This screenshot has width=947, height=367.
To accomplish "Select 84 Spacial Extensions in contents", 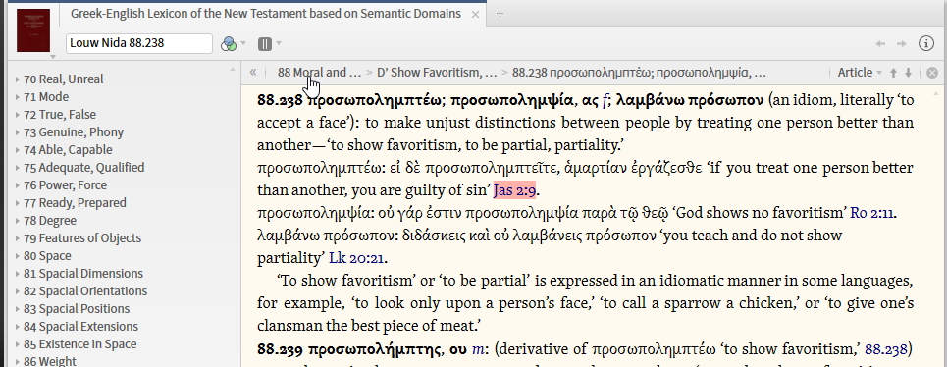I will pyautogui.click(x=80, y=327).
